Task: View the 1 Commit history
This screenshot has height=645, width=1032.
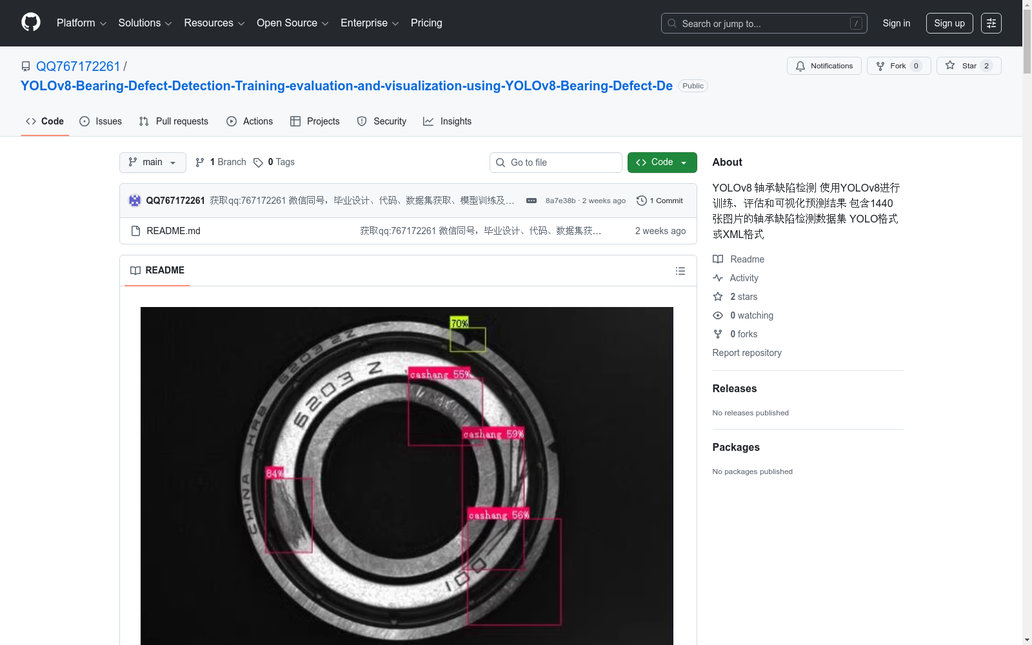Action: (x=659, y=201)
